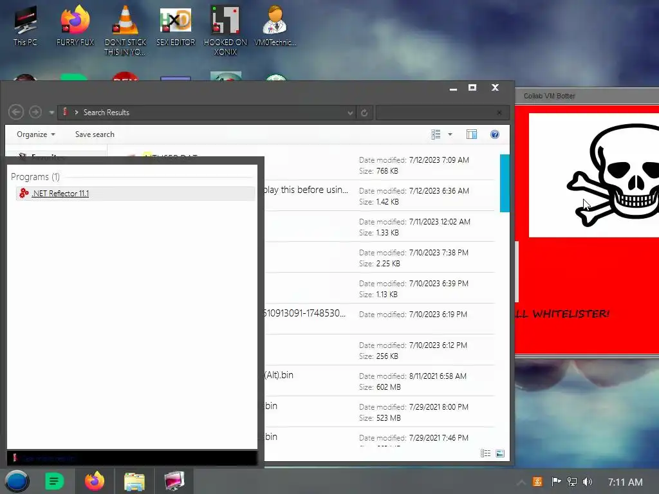The image size is (659, 494).
Task: Select the .bin result sized 523 MB
Action: tap(378, 412)
